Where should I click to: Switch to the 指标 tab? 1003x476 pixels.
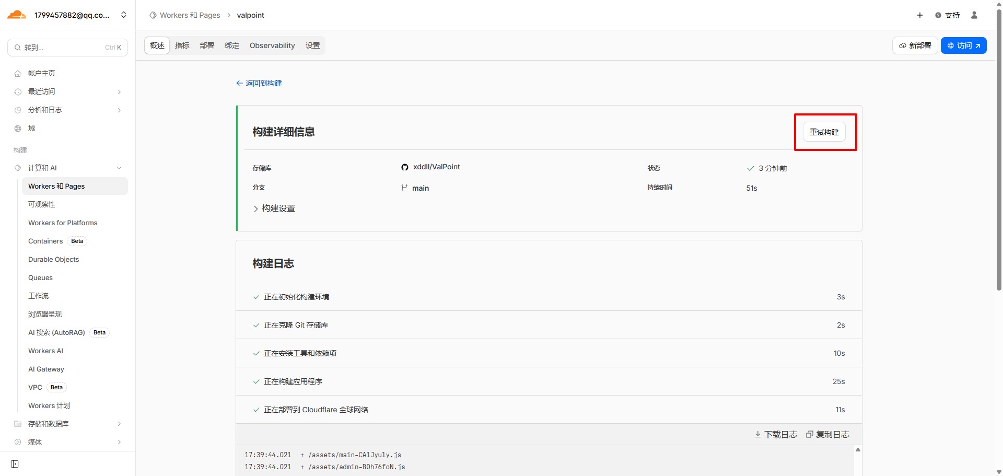[182, 45]
